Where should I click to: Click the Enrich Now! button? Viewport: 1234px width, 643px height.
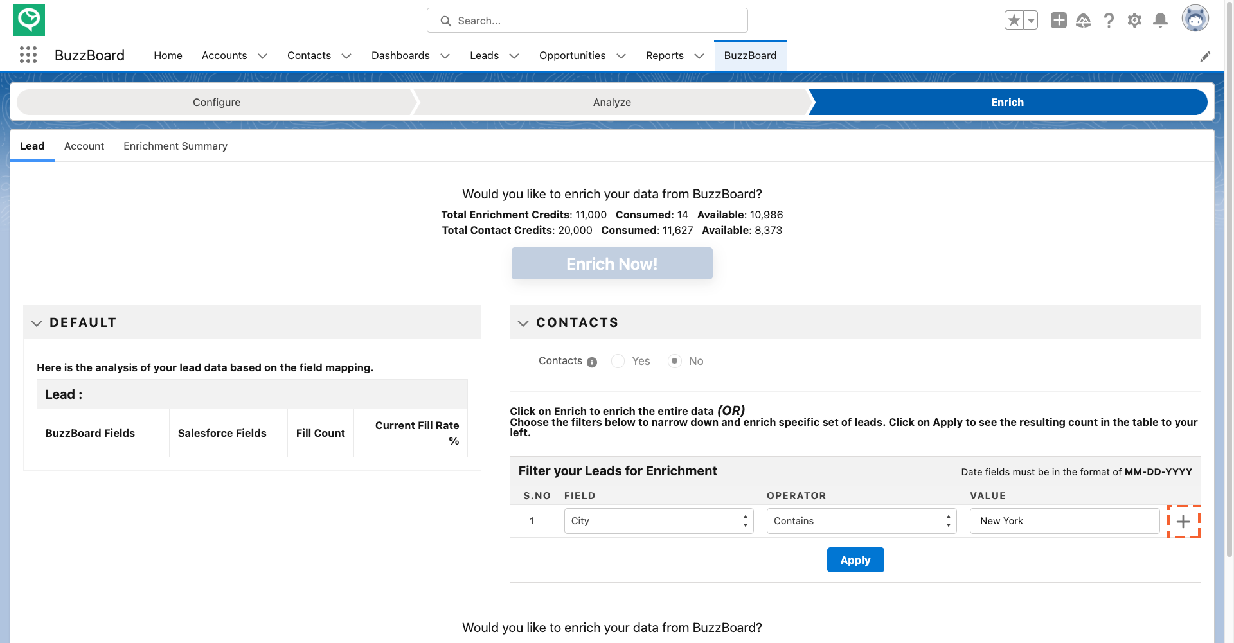coord(612,263)
